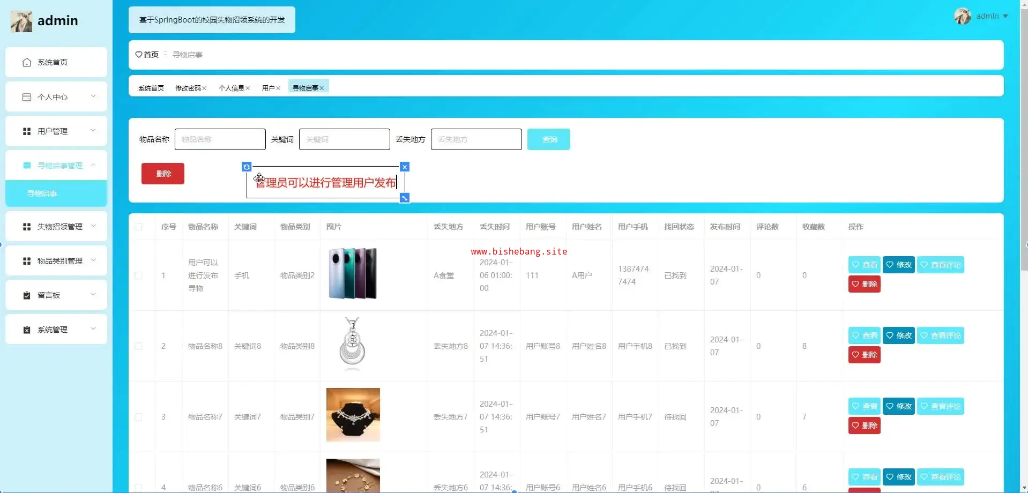The image size is (1028, 493).
Task: Close the 个人信息 tab
Action: coord(248,88)
